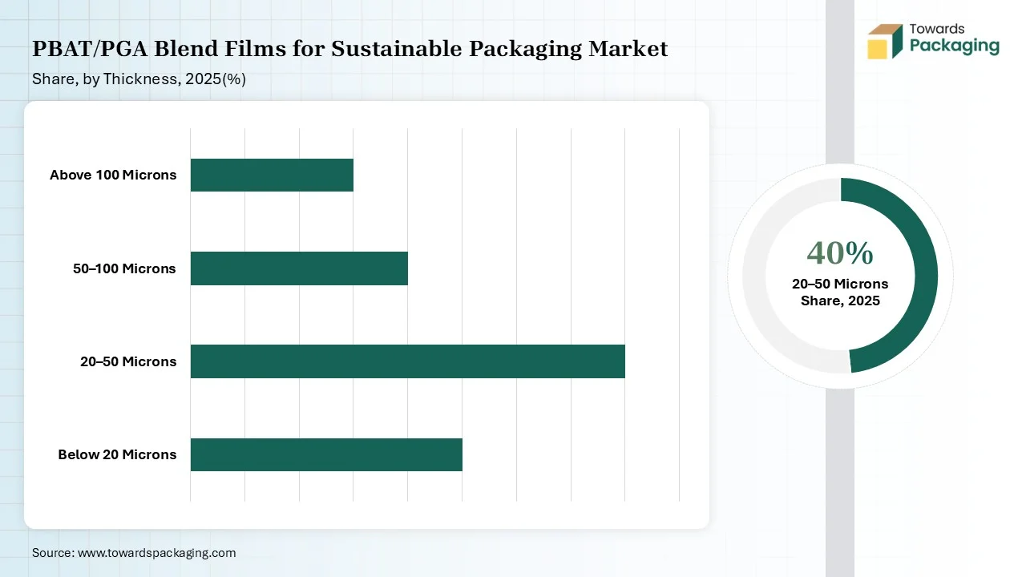This screenshot has height=577, width=1026.
Task: Select the "Share, by Thickness, 2025(%)" subtitle
Action: [x=139, y=79]
